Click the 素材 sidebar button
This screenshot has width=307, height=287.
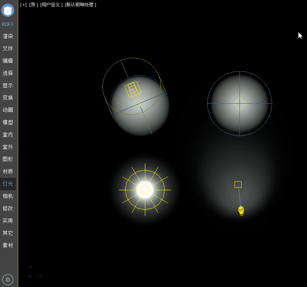coord(8,245)
